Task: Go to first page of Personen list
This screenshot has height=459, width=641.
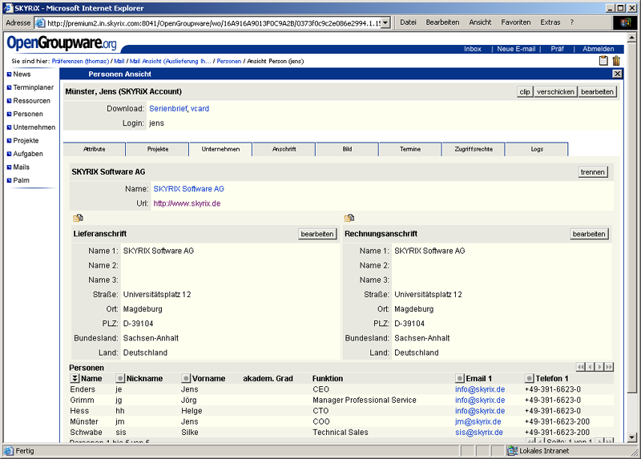Action: 581,367
